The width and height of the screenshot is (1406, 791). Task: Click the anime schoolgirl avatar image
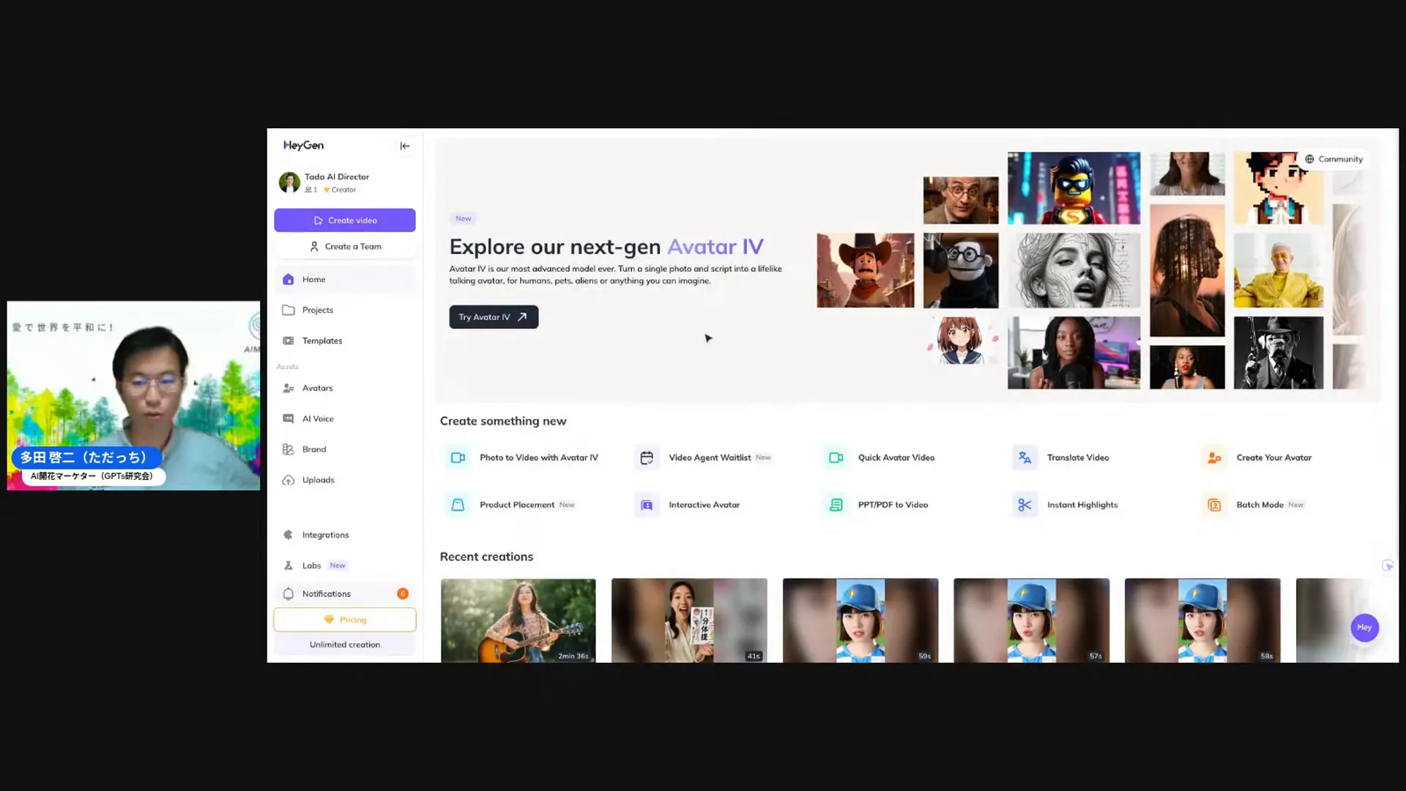[961, 341]
